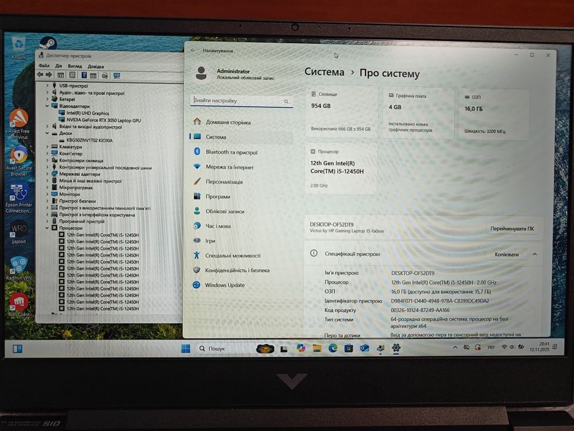Click the printer icon in Device Manager toolbar
The width and height of the screenshot is (574, 431).
click(x=105, y=76)
